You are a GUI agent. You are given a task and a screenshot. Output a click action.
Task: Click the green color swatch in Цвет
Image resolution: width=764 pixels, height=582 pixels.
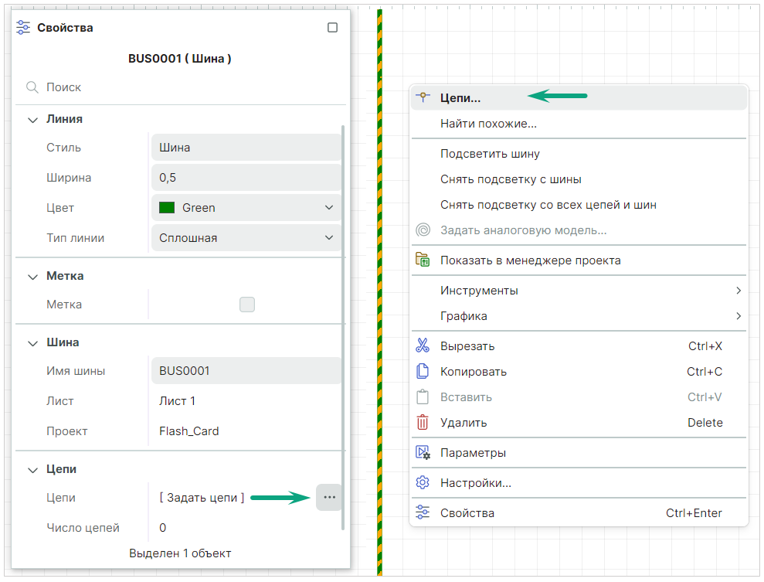[166, 208]
